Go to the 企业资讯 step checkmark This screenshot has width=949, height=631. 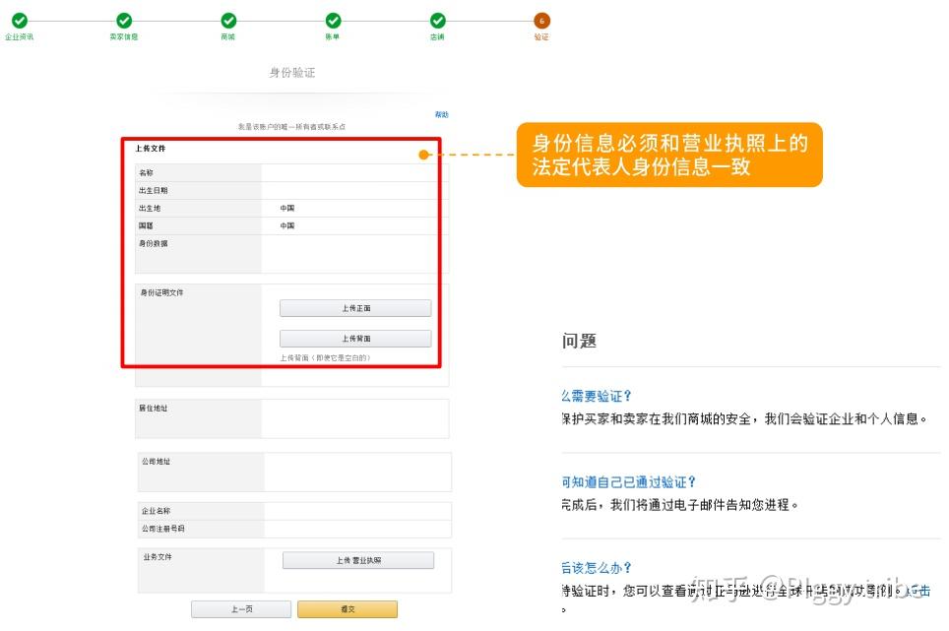tap(20, 21)
